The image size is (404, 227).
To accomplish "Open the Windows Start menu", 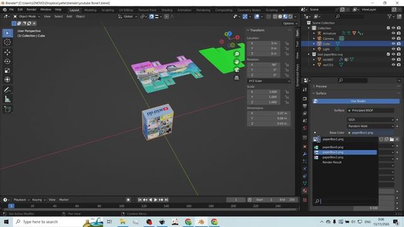I will click(x=6, y=221).
